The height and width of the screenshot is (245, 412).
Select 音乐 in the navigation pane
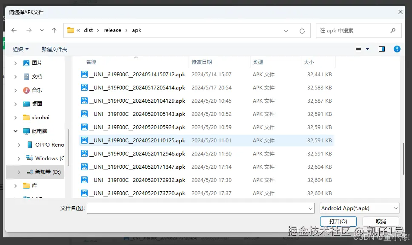(37, 90)
